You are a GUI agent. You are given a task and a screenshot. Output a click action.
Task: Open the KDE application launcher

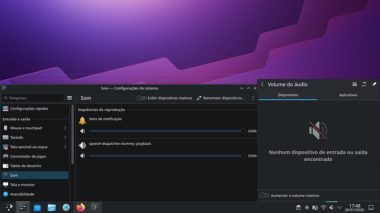[9, 207]
